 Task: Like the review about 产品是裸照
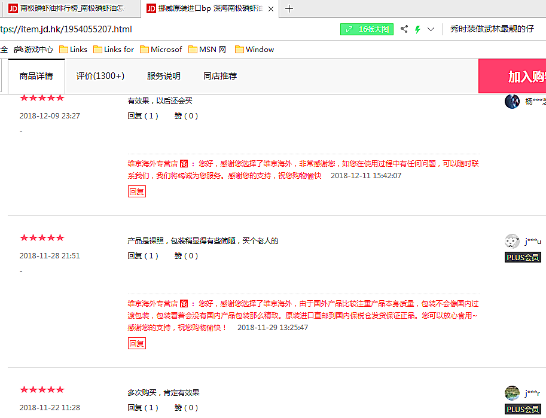pyautogui.click(x=185, y=256)
